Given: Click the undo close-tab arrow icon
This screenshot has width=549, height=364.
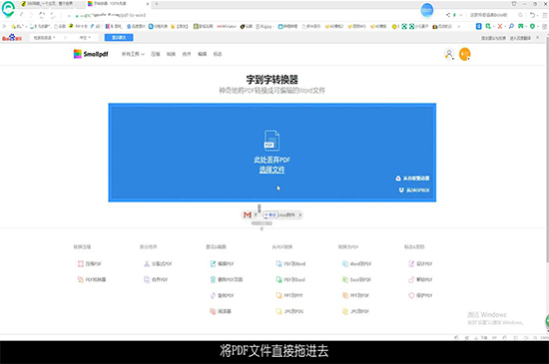Looking at the screenshot, I should 532,15.
